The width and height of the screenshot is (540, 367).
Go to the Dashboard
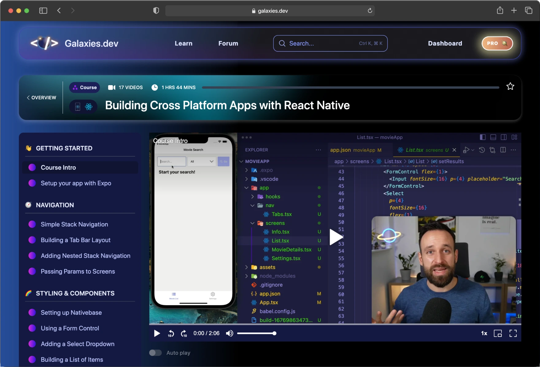(x=445, y=43)
